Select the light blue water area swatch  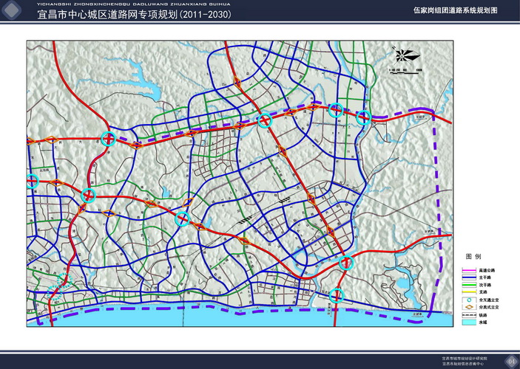click(x=467, y=323)
